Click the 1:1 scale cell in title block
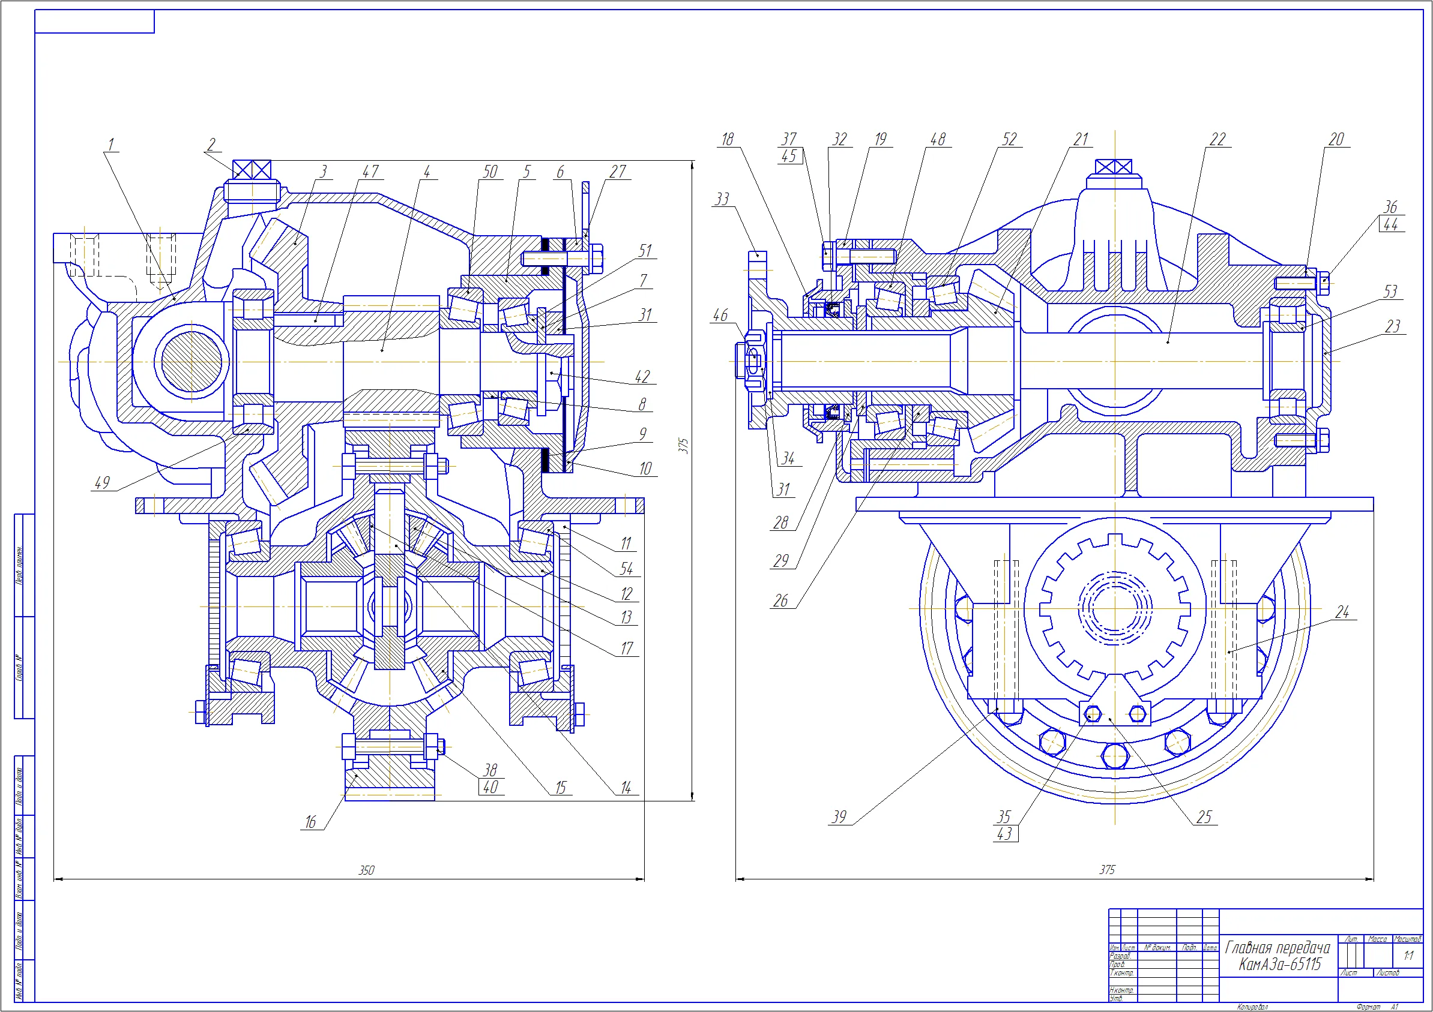 [1408, 956]
